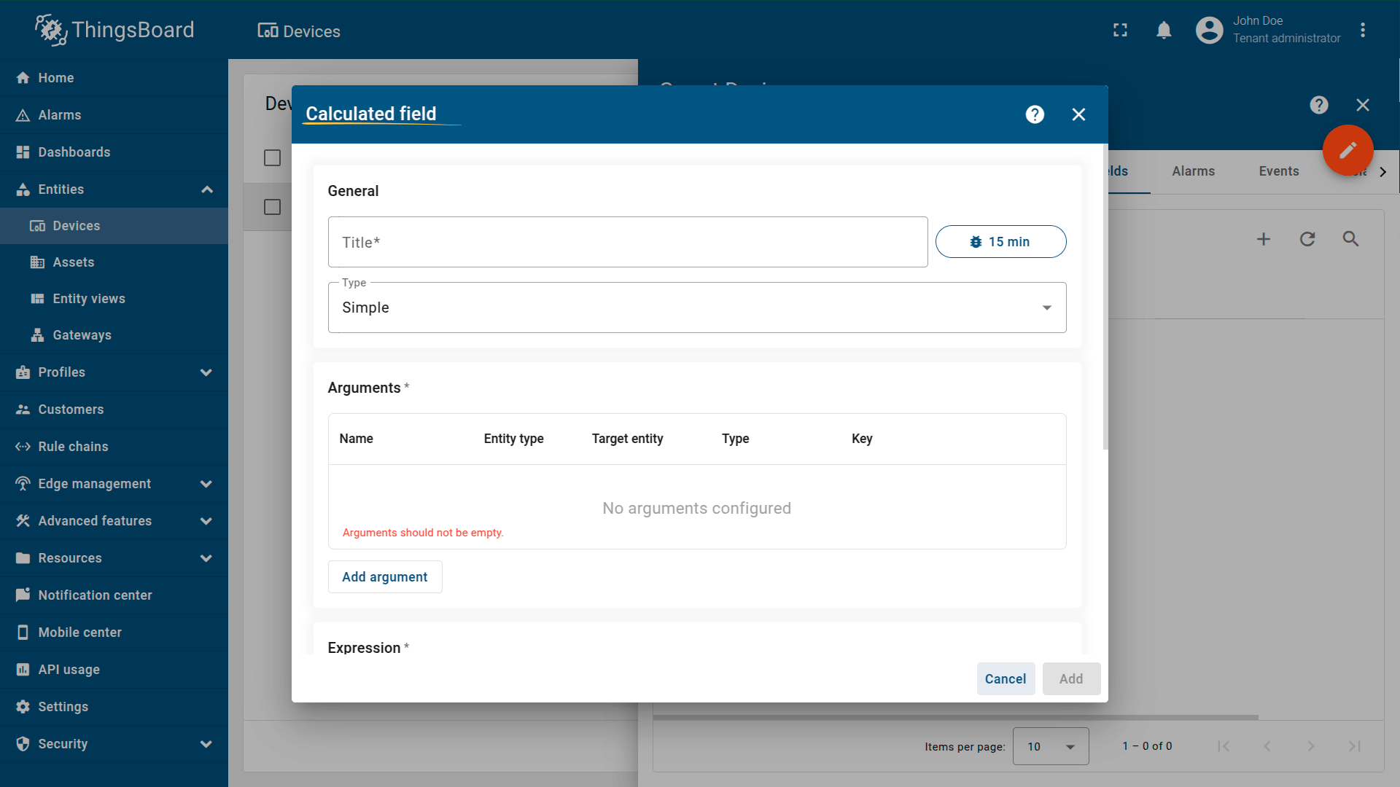Switch to the Events tab
The height and width of the screenshot is (787, 1400).
coord(1278,171)
